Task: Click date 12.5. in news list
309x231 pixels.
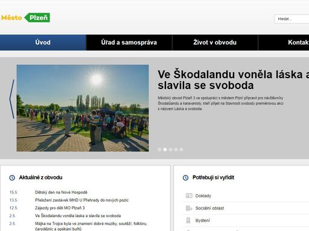Action: (13, 208)
